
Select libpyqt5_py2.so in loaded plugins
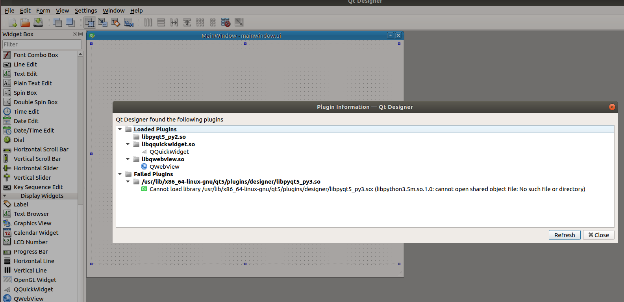(164, 137)
